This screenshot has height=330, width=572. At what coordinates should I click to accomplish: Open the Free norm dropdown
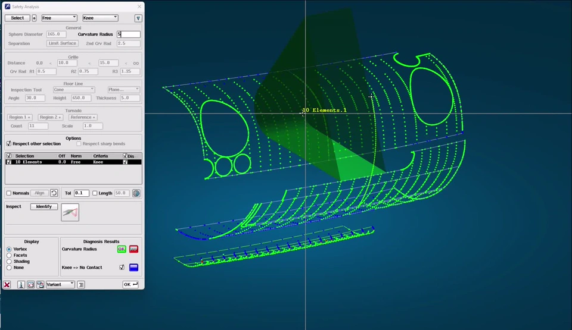pos(59,18)
